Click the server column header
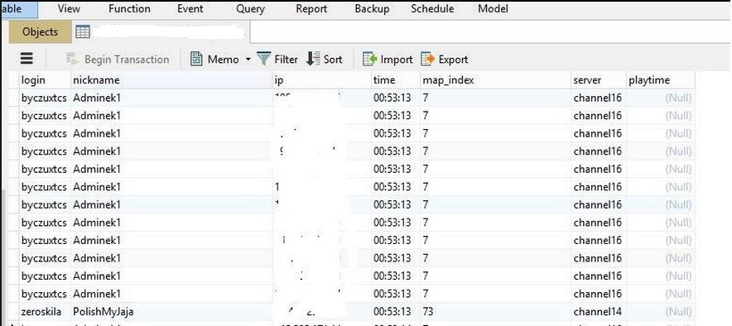Viewport: 732px width, 326px height. [x=599, y=80]
